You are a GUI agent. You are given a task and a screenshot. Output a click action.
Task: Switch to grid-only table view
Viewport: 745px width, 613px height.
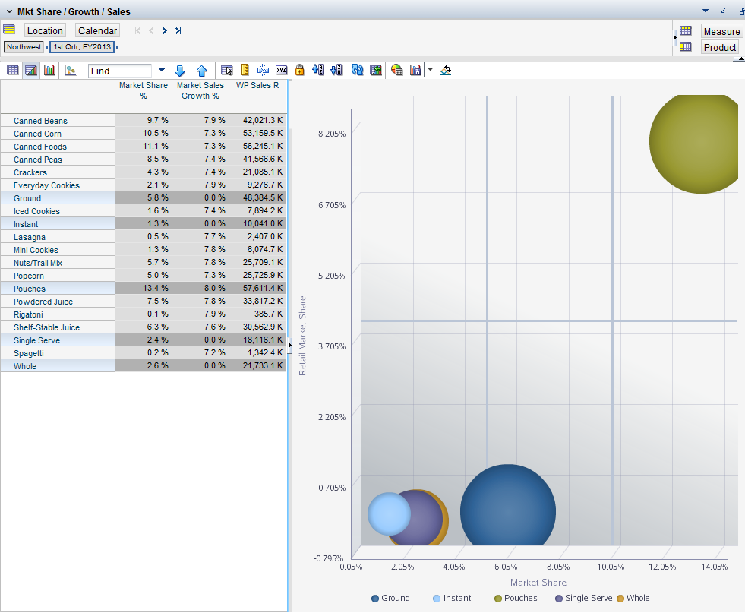(x=13, y=71)
